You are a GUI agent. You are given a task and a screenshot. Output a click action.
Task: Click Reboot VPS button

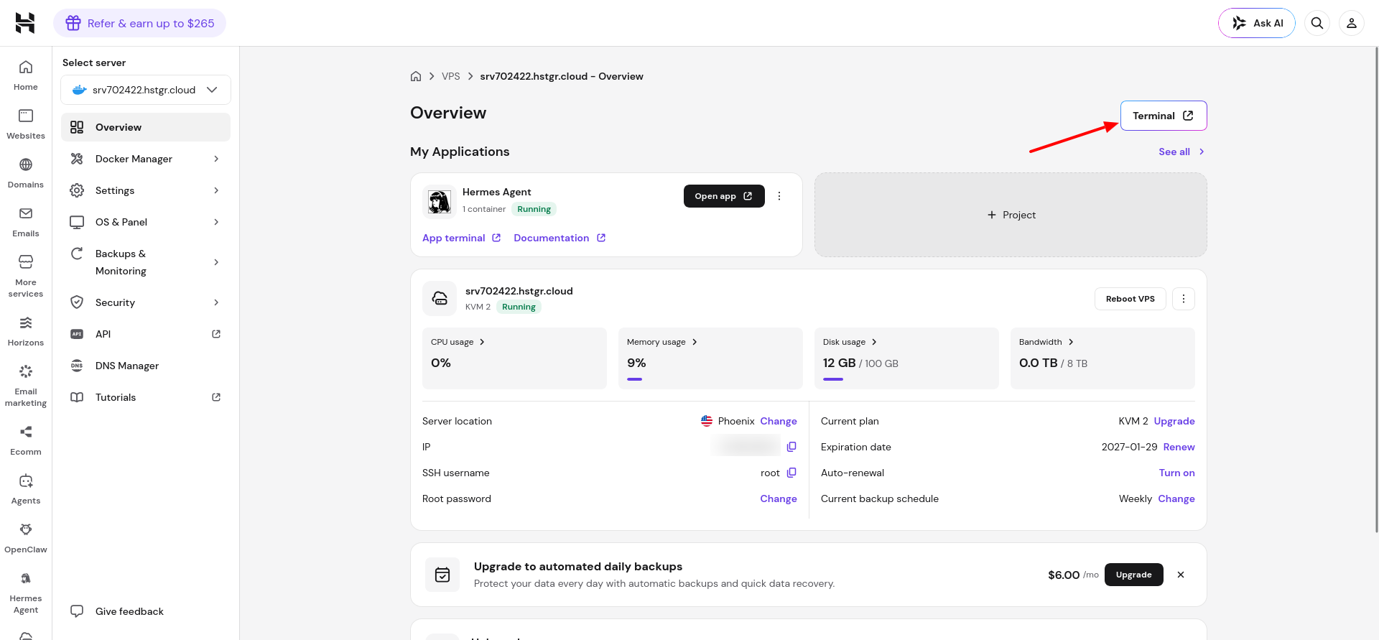(1130, 299)
